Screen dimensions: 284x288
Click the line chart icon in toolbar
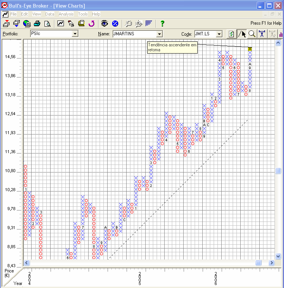61,23
